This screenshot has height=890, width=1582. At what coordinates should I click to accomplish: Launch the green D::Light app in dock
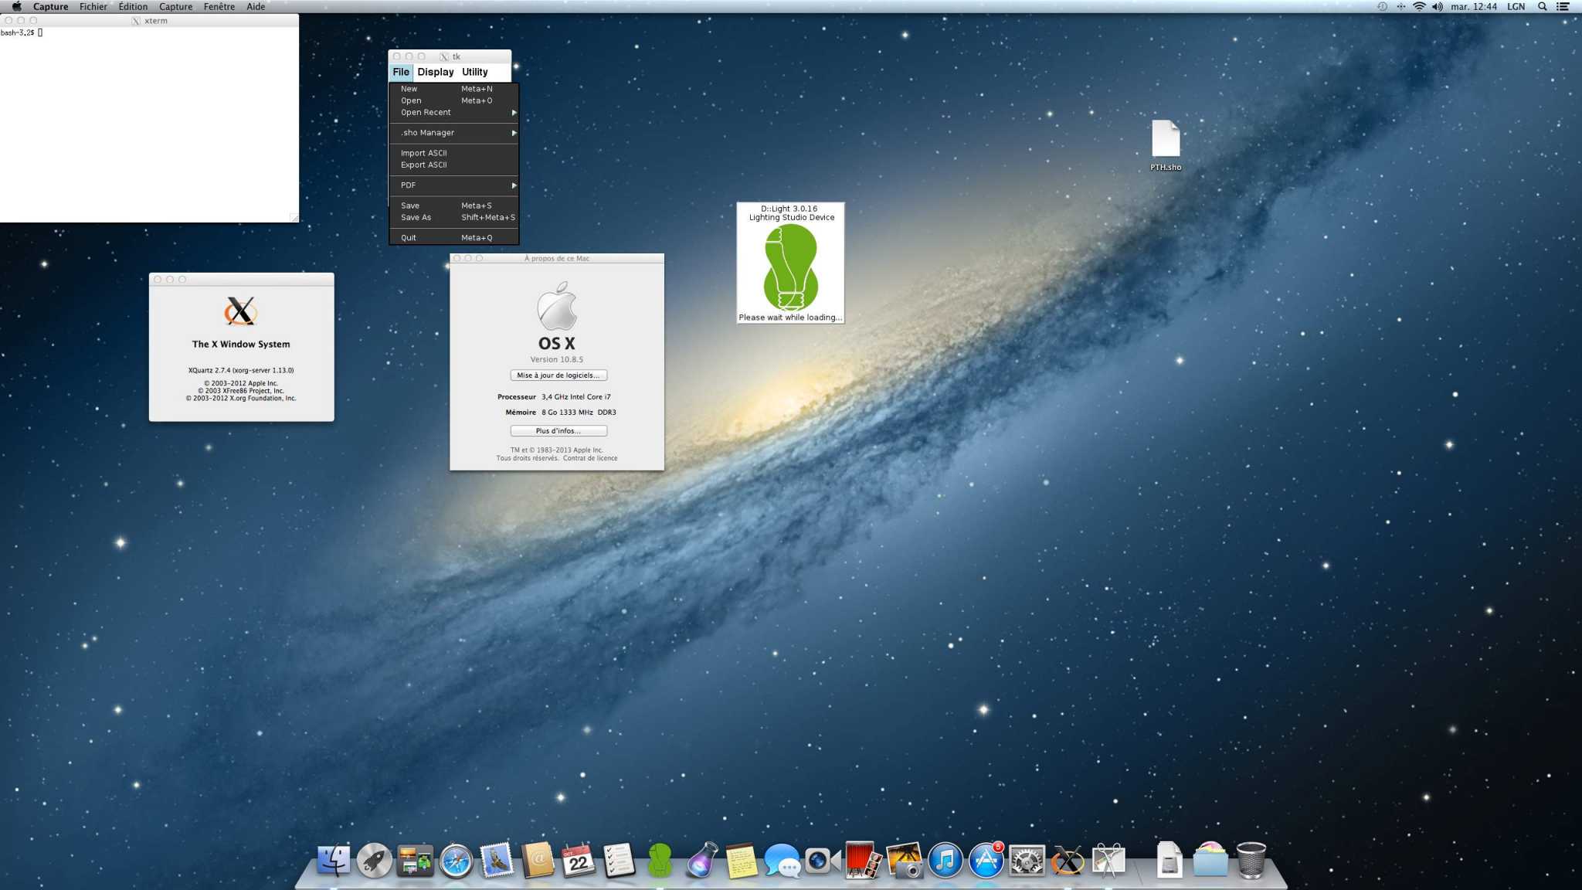[660, 861]
